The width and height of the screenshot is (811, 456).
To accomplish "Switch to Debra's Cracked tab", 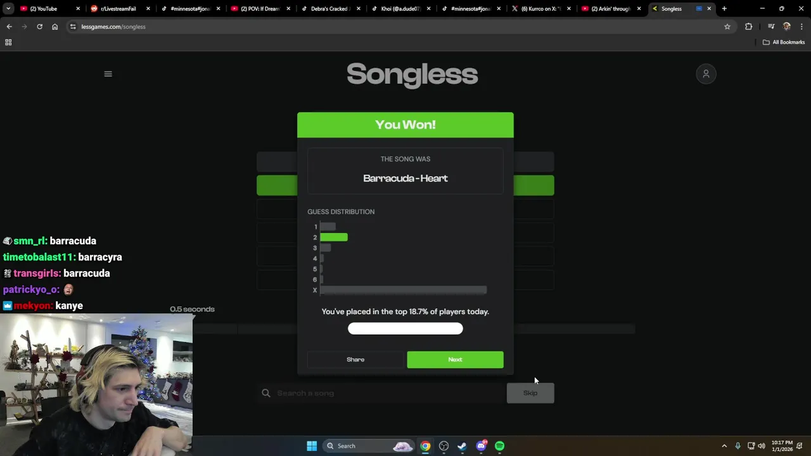I will [330, 9].
